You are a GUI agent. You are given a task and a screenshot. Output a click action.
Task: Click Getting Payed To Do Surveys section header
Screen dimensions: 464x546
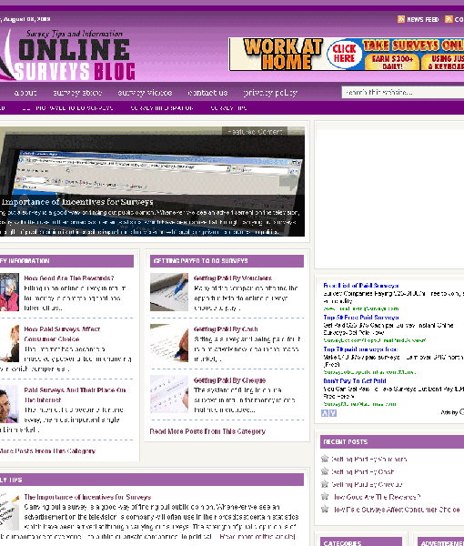[227, 261]
